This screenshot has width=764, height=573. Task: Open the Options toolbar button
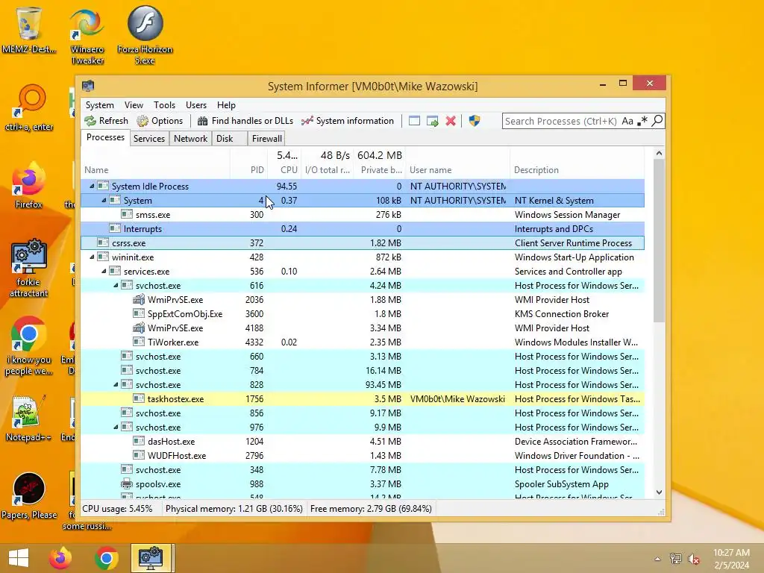(x=160, y=121)
